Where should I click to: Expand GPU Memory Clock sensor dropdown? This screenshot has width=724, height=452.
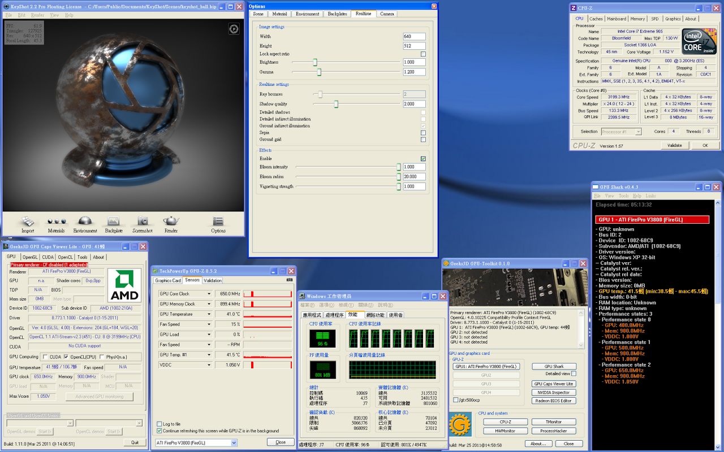[x=209, y=304]
